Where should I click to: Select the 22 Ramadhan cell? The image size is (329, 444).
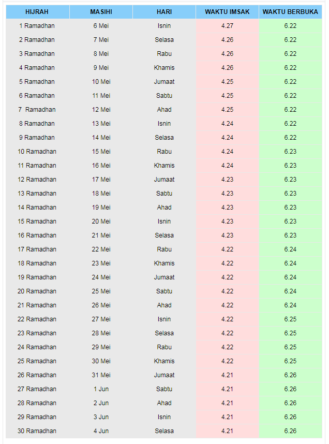tap(37, 319)
